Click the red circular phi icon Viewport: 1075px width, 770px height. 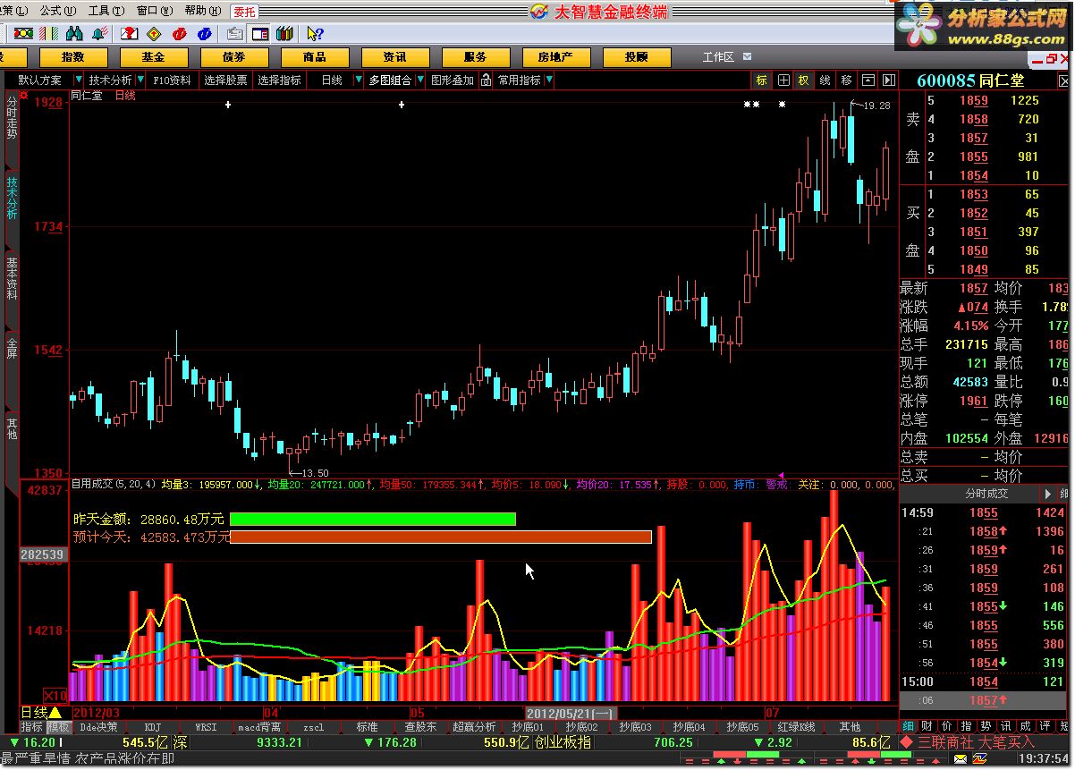180,34
